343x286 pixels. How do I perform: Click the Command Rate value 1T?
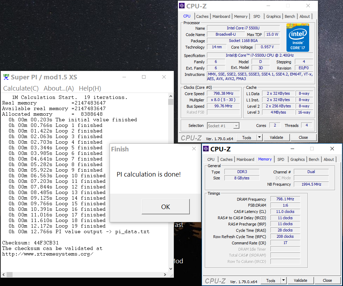pyautogui.click(x=285, y=243)
